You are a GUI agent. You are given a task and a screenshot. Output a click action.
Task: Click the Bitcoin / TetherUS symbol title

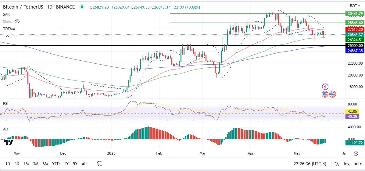click(x=39, y=7)
